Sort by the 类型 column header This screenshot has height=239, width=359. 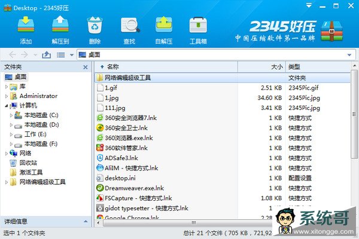click(318, 67)
